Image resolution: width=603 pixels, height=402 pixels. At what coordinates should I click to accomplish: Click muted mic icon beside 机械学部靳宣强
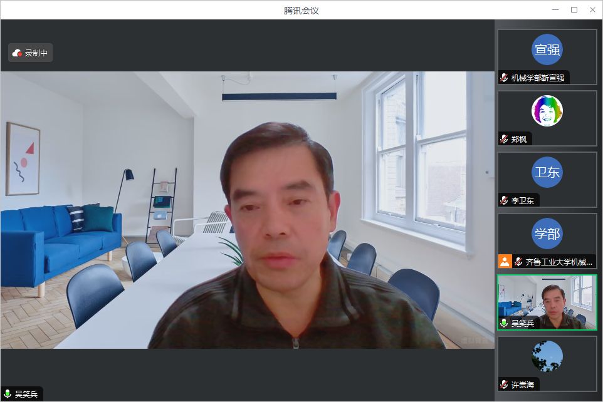click(x=504, y=78)
